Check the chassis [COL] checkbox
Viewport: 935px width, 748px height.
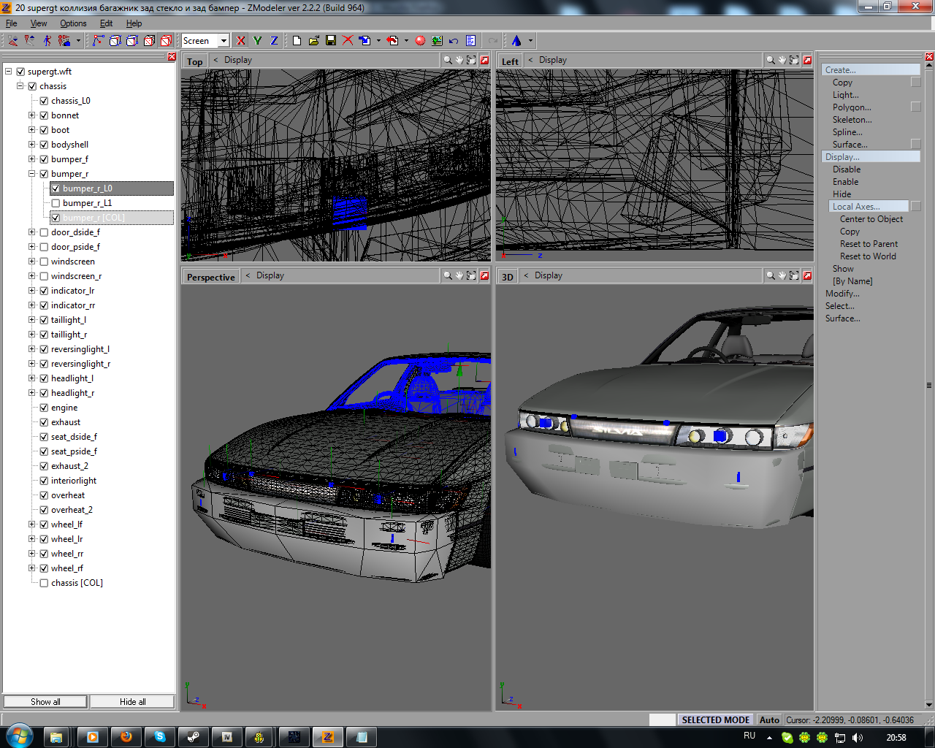(x=44, y=583)
